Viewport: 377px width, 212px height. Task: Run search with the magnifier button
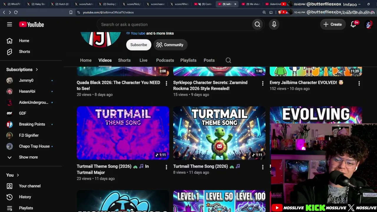(x=257, y=24)
